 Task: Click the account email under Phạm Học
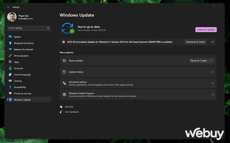26,19
